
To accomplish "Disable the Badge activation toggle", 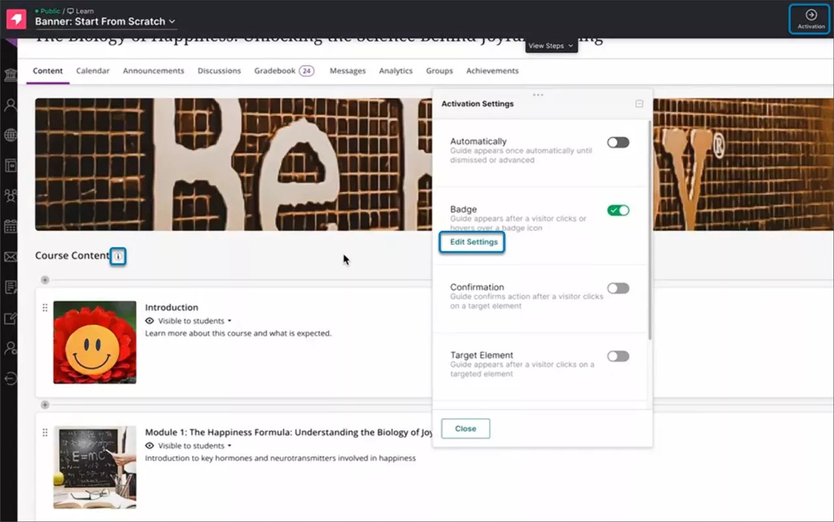I will click(x=618, y=210).
